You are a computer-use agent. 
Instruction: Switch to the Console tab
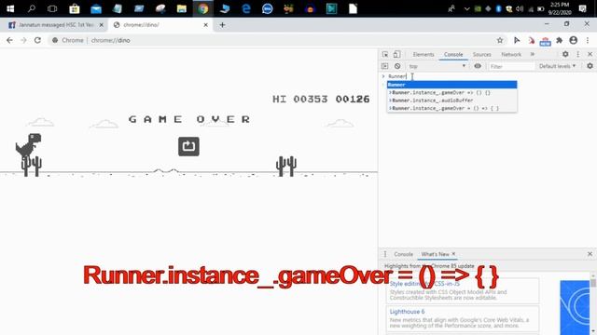[x=453, y=55]
